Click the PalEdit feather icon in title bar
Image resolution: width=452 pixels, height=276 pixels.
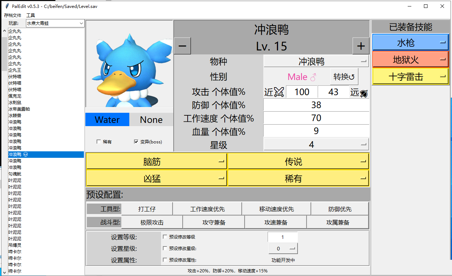[6, 6]
